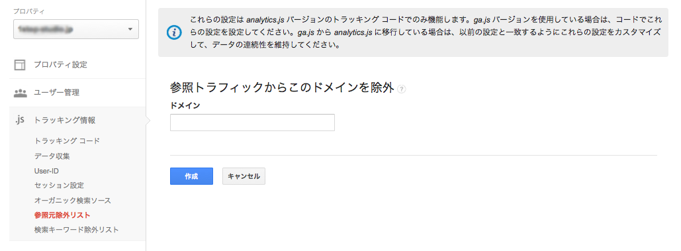The image size is (681, 251).
Task: Open ユーザー管理 menu item
Action: coord(56,93)
